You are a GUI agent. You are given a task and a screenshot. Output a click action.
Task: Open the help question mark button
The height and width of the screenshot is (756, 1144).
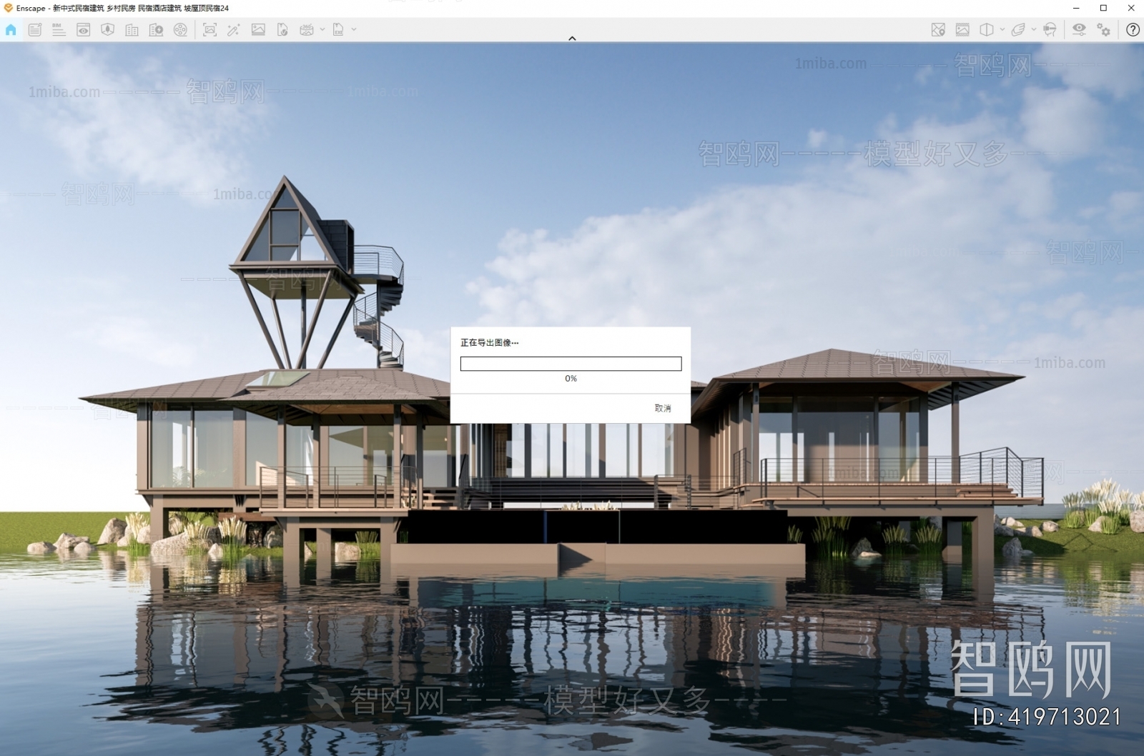point(1133,29)
